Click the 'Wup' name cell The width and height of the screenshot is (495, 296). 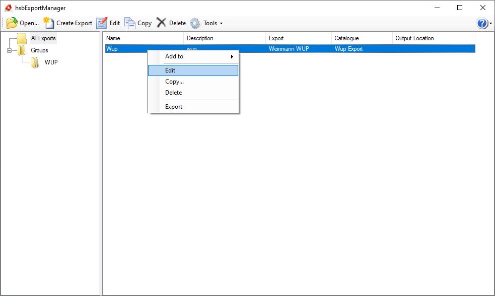pyautogui.click(x=112, y=49)
